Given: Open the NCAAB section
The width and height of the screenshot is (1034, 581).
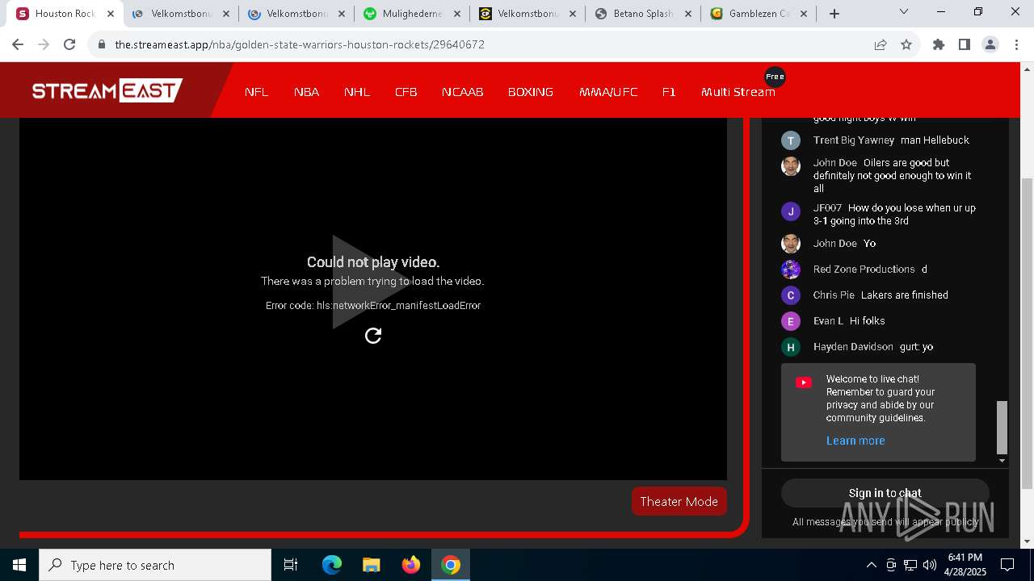Looking at the screenshot, I should (x=463, y=92).
